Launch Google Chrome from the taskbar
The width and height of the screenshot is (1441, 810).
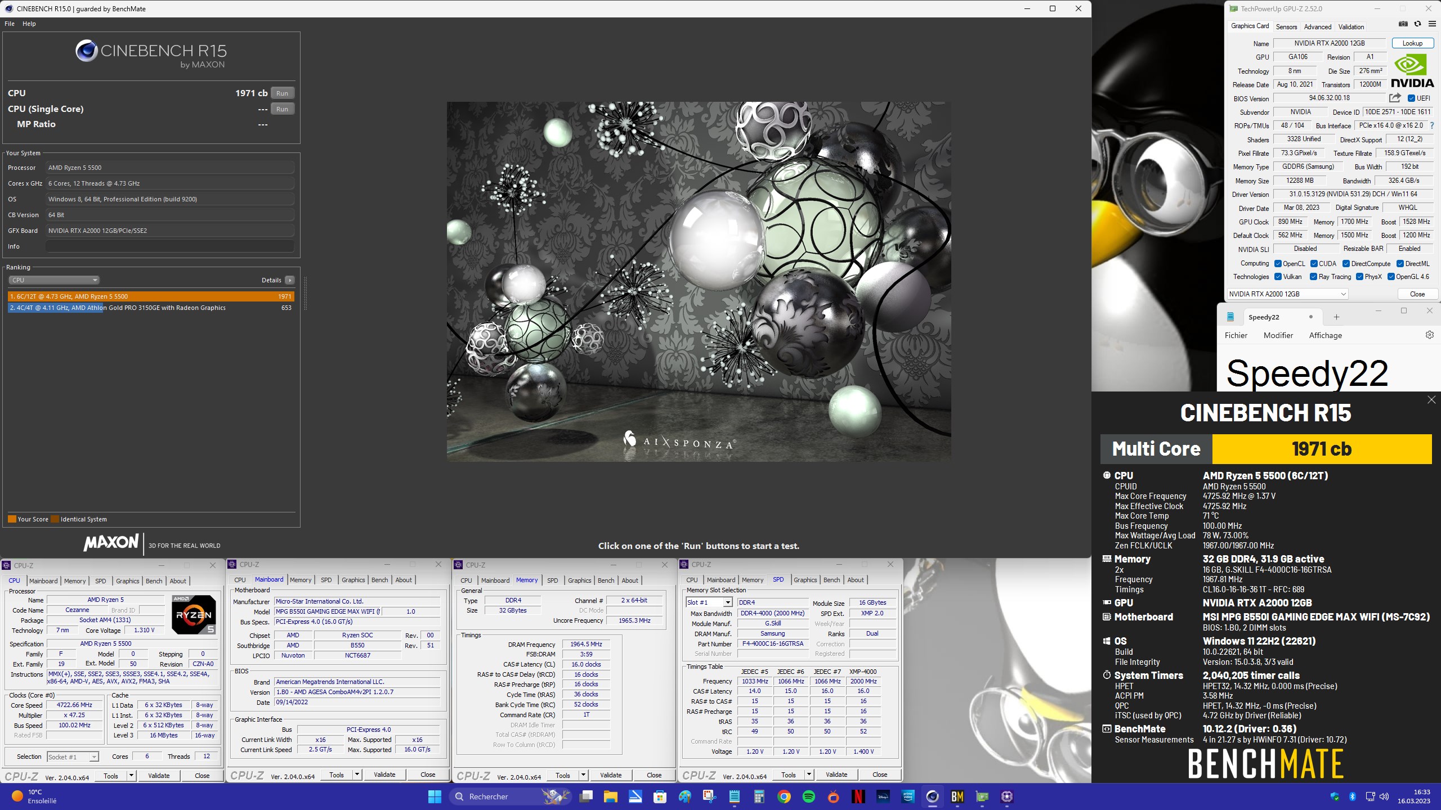(784, 796)
